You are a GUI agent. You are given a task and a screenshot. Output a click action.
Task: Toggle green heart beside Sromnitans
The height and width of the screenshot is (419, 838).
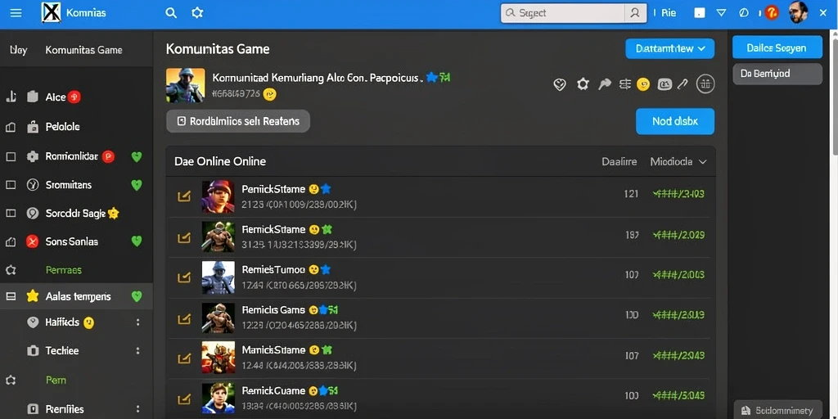click(x=137, y=185)
